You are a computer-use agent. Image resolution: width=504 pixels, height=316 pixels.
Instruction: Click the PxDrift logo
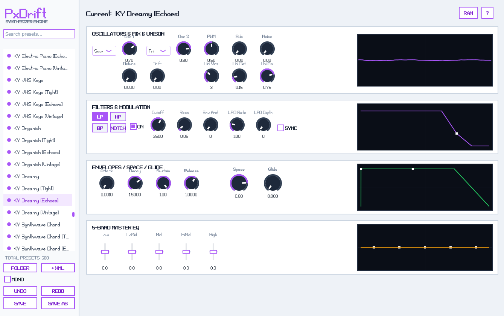pos(26,14)
